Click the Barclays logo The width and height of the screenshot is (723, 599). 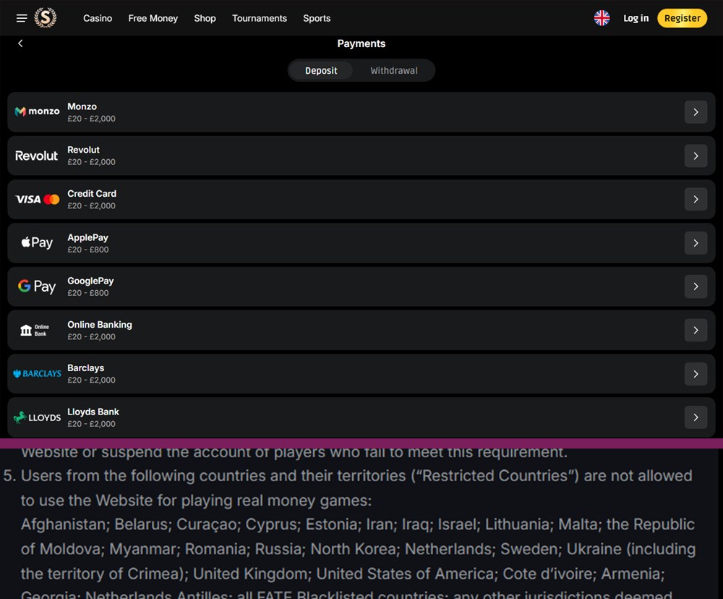tap(38, 373)
